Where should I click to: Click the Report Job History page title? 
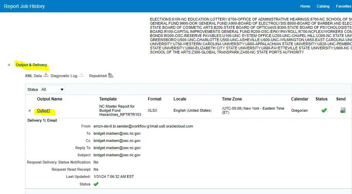[x=24, y=6]
